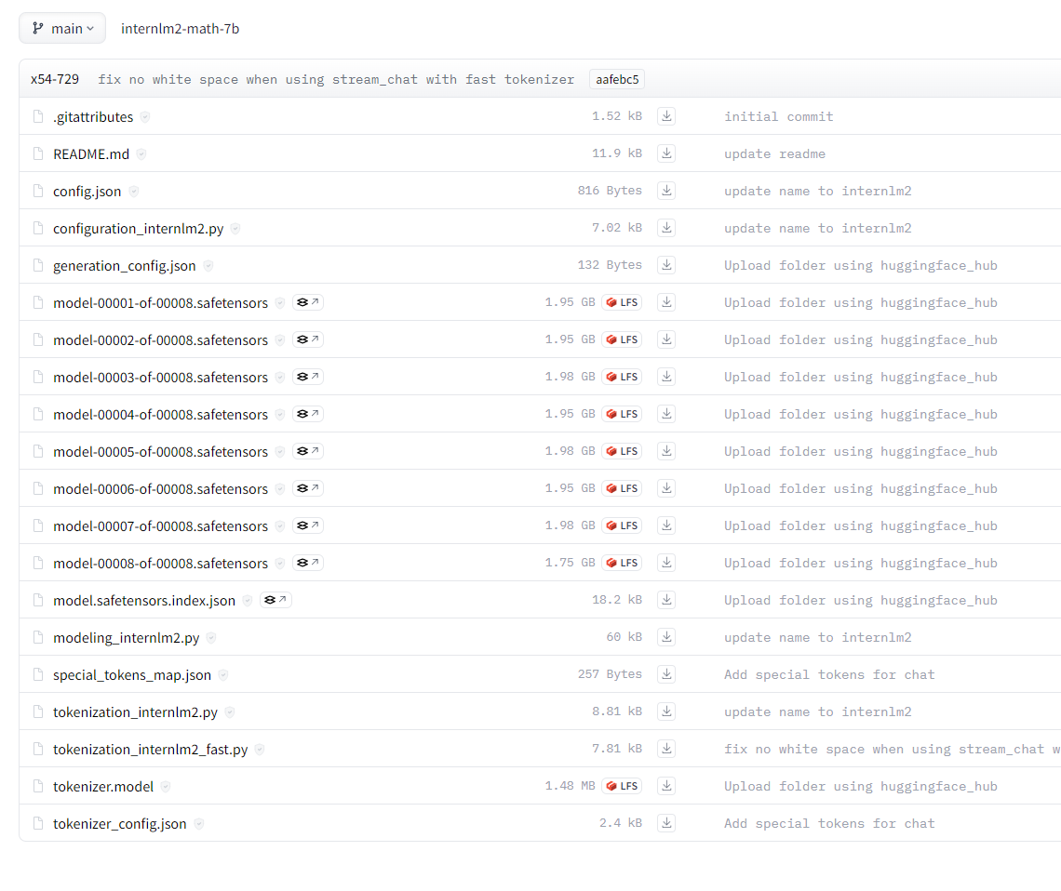The width and height of the screenshot is (1061, 891).
Task: View 'Add special tokens for chat' commit for special_tokens_map.json
Action: [x=828, y=674]
